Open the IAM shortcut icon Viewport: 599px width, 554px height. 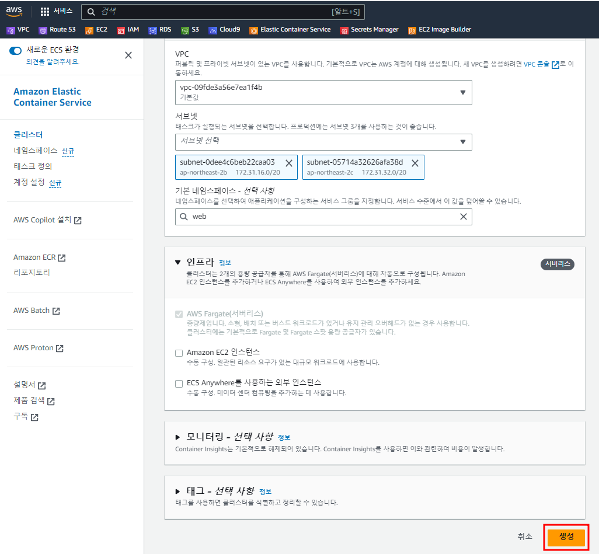coord(121,30)
